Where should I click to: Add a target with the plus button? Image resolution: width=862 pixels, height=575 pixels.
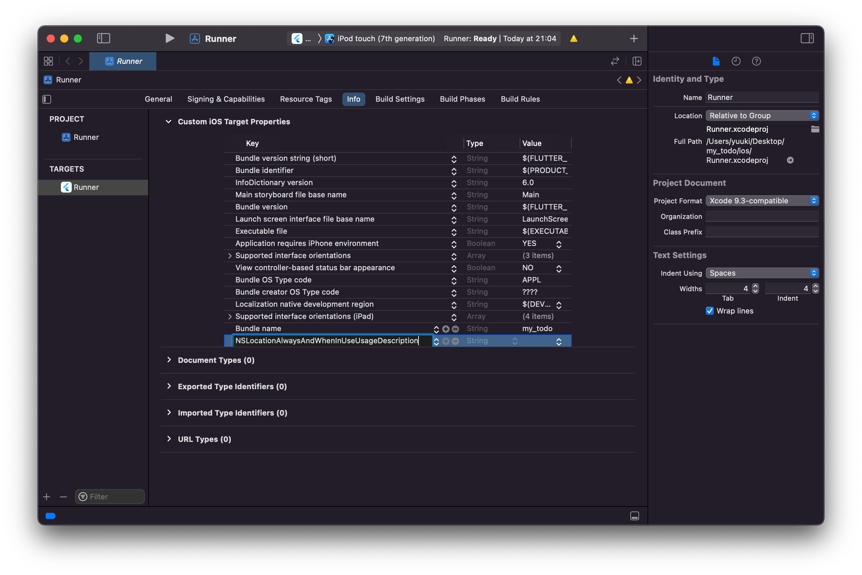click(47, 497)
